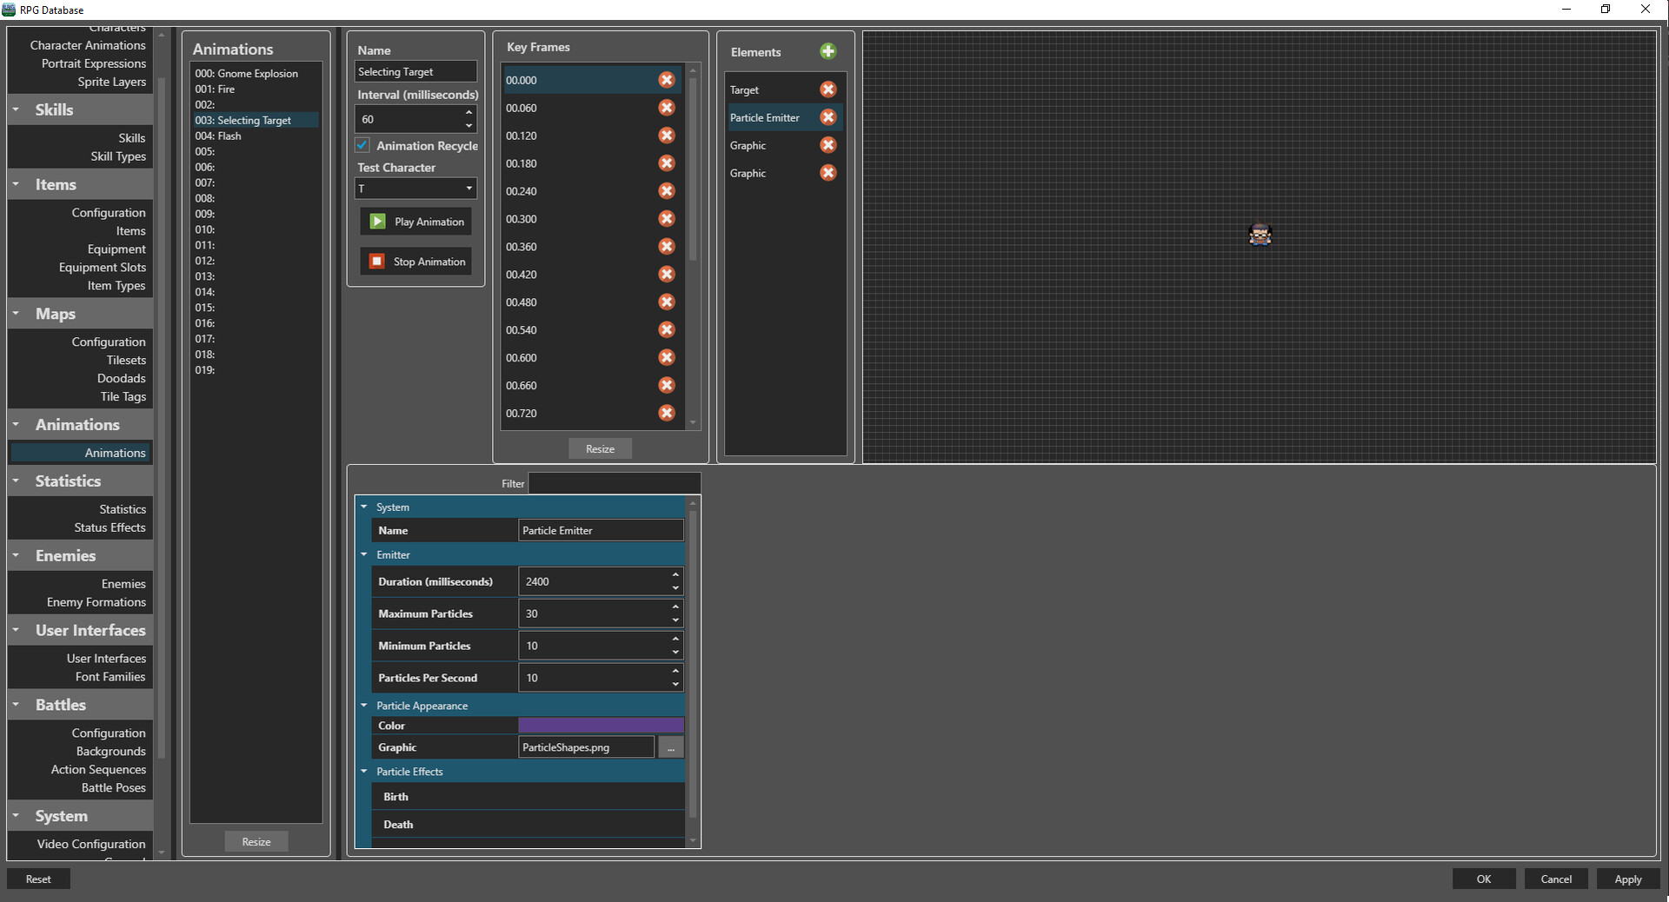
Task: Delete the keyframe at 00.000
Action: (666, 80)
